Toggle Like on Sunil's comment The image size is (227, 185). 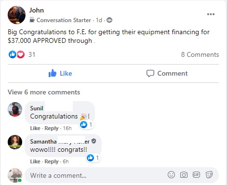[x=35, y=128]
